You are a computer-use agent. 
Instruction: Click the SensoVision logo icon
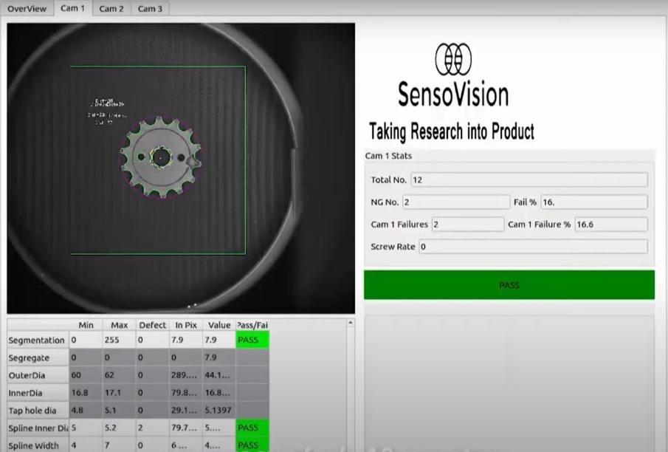(x=453, y=59)
